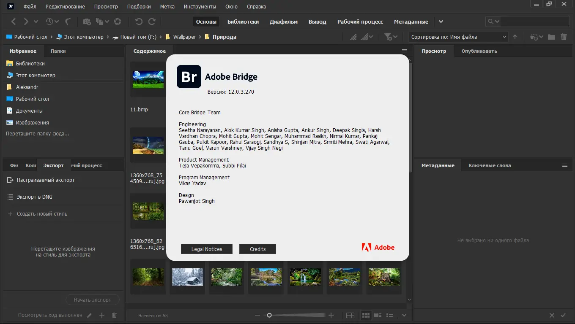Open the Справка menu

click(x=257, y=7)
